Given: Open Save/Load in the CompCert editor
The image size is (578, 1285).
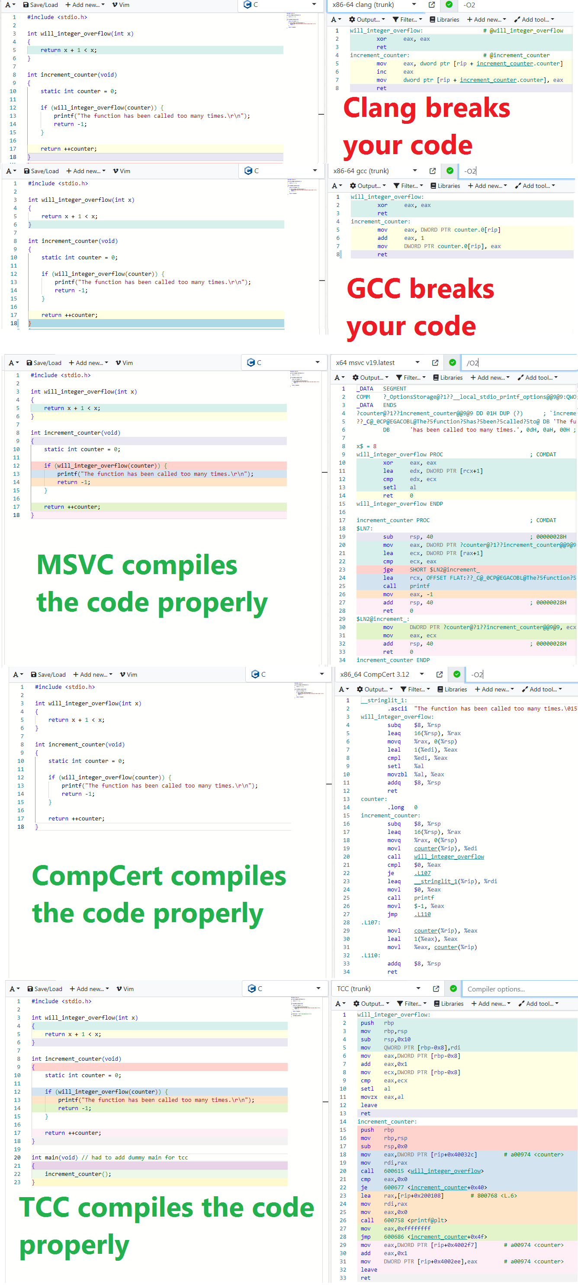Looking at the screenshot, I should [48, 675].
